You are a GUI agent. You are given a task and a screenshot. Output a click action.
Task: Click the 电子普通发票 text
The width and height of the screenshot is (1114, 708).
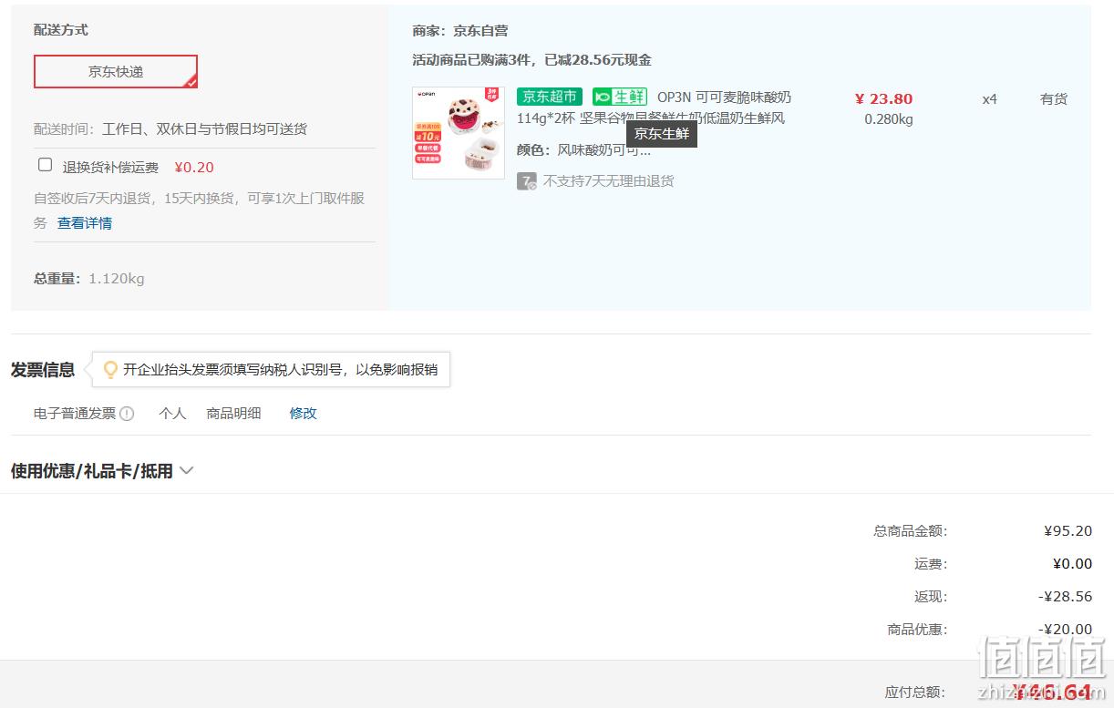(x=75, y=414)
